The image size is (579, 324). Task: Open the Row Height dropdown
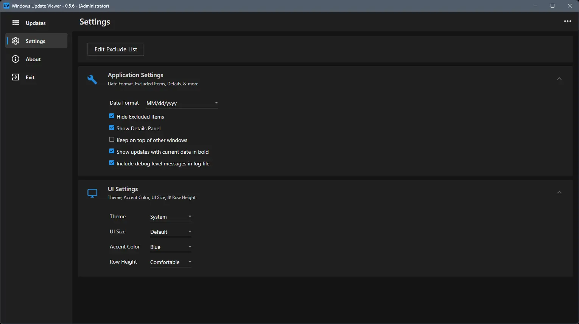pyautogui.click(x=170, y=262)
